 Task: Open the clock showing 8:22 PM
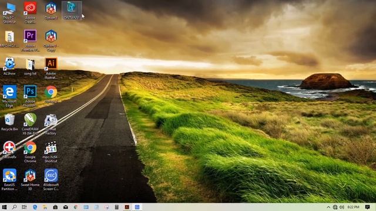click(x=353, y=207)
